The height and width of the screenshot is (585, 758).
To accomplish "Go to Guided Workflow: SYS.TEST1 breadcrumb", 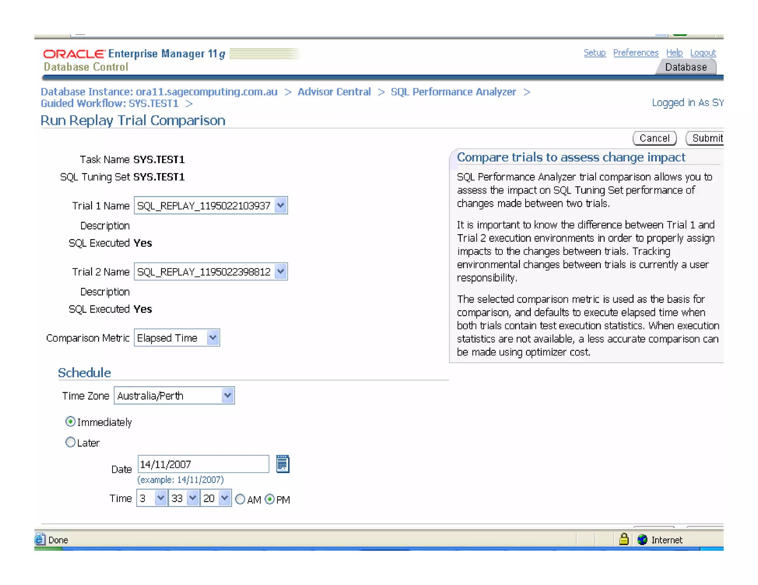I will point(110,103).
